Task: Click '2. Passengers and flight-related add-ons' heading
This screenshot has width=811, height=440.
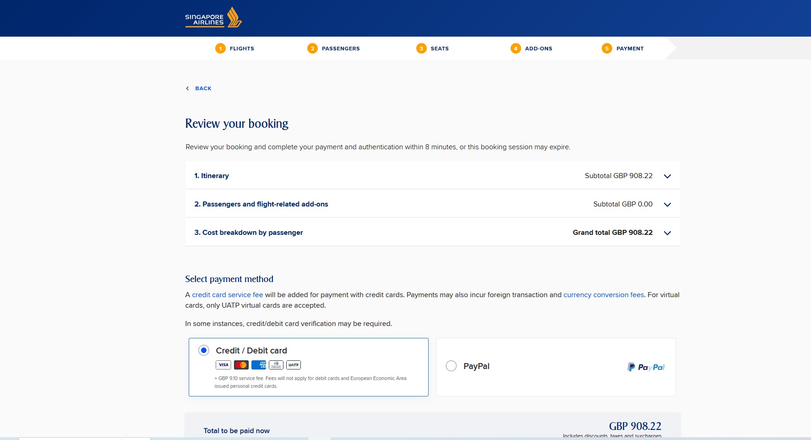Action: click(x=261, y=204)
